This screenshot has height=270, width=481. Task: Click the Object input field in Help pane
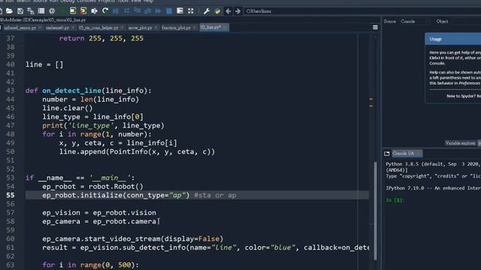467,22
